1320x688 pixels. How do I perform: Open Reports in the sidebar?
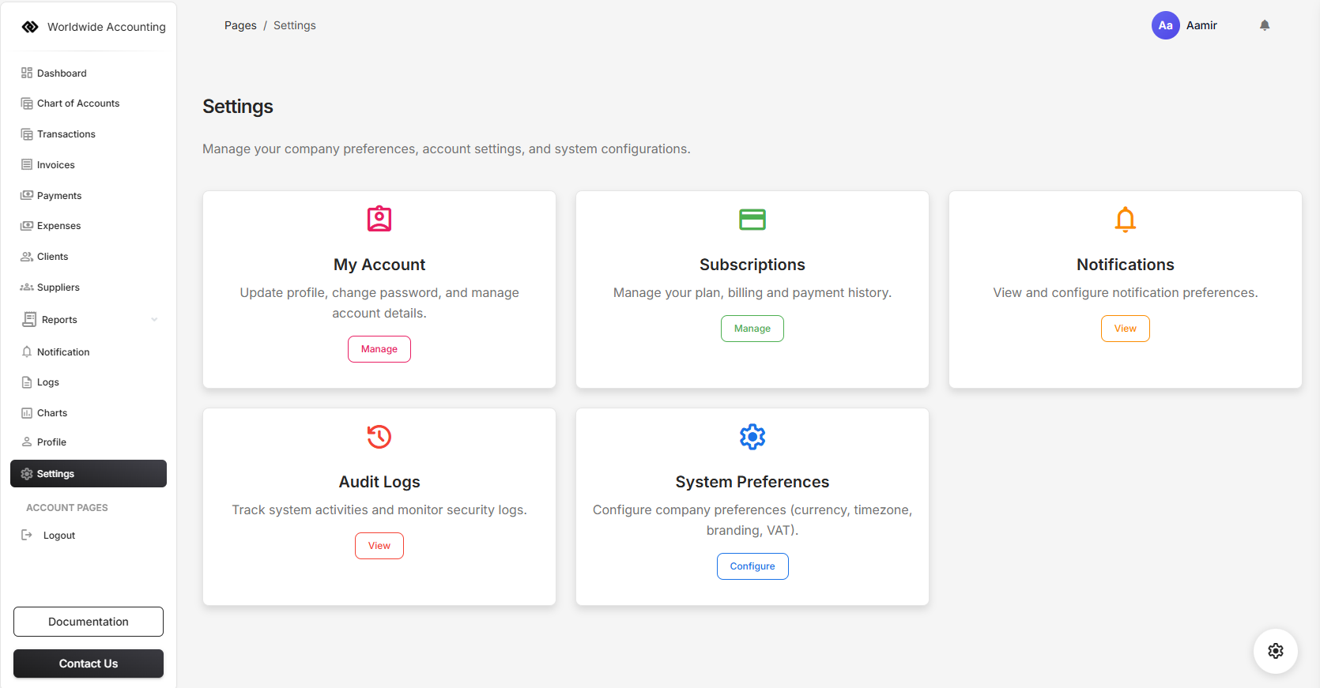[59, 320]
